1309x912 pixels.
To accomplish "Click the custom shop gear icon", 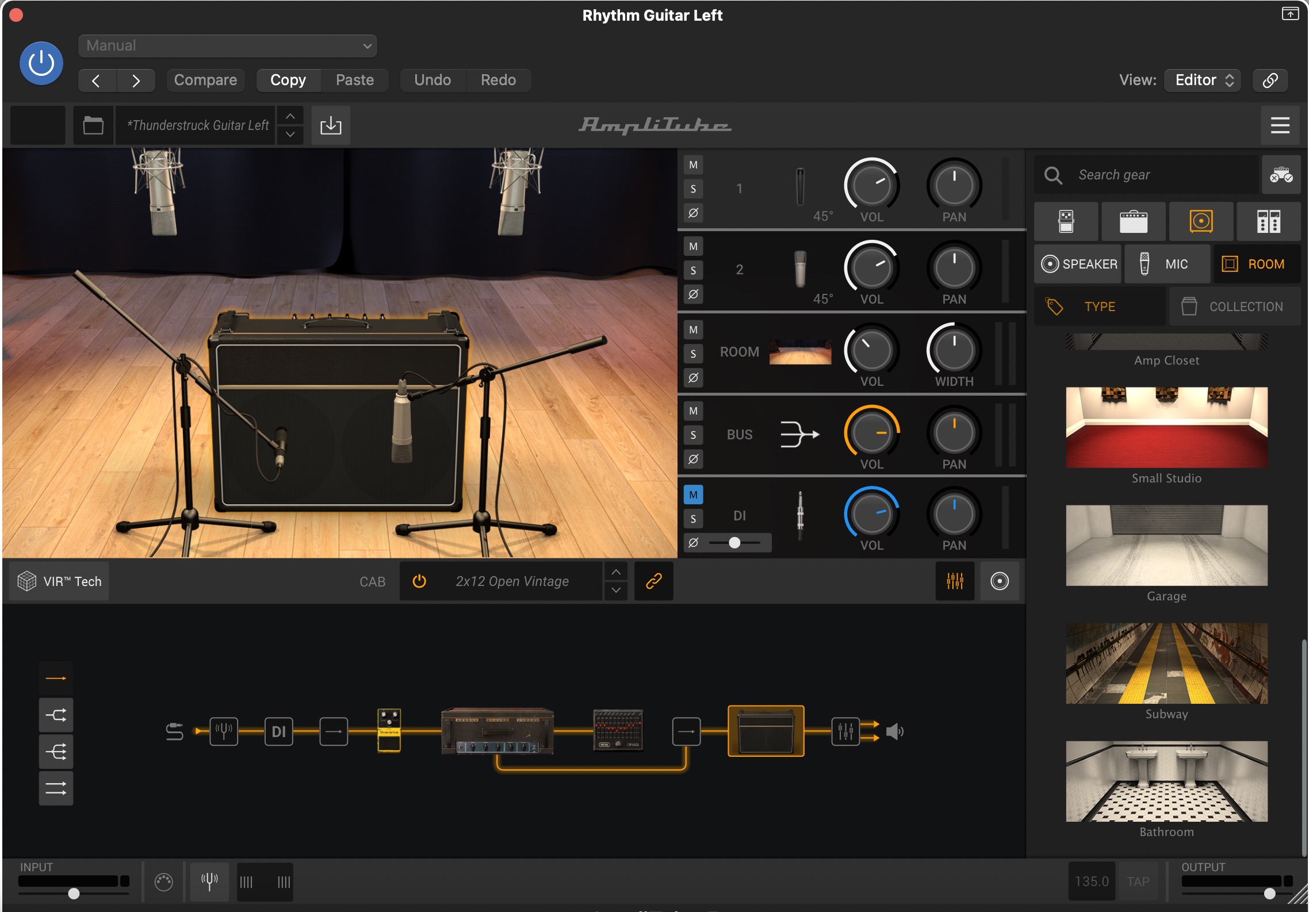I will pos(1281,175).
